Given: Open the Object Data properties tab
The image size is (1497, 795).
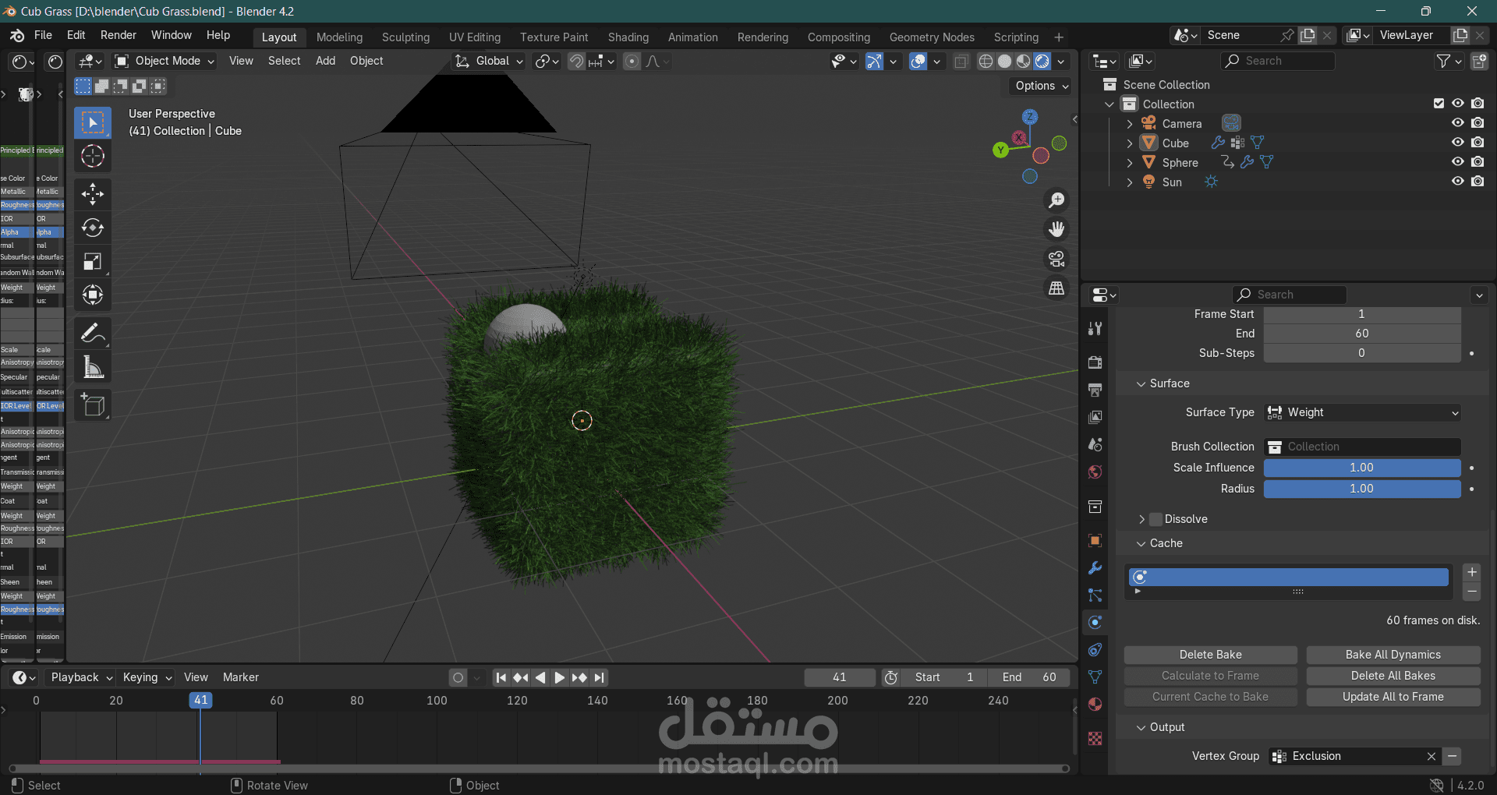Looking at the screenshot, I should point(1095,677).
